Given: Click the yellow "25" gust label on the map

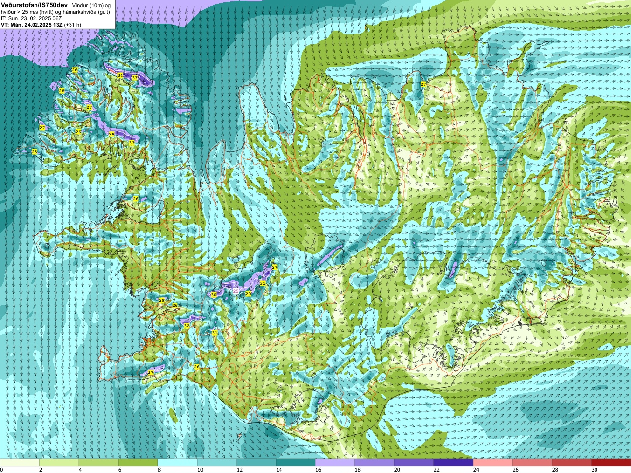Looking at the screenshot, I should pos(34,151).
